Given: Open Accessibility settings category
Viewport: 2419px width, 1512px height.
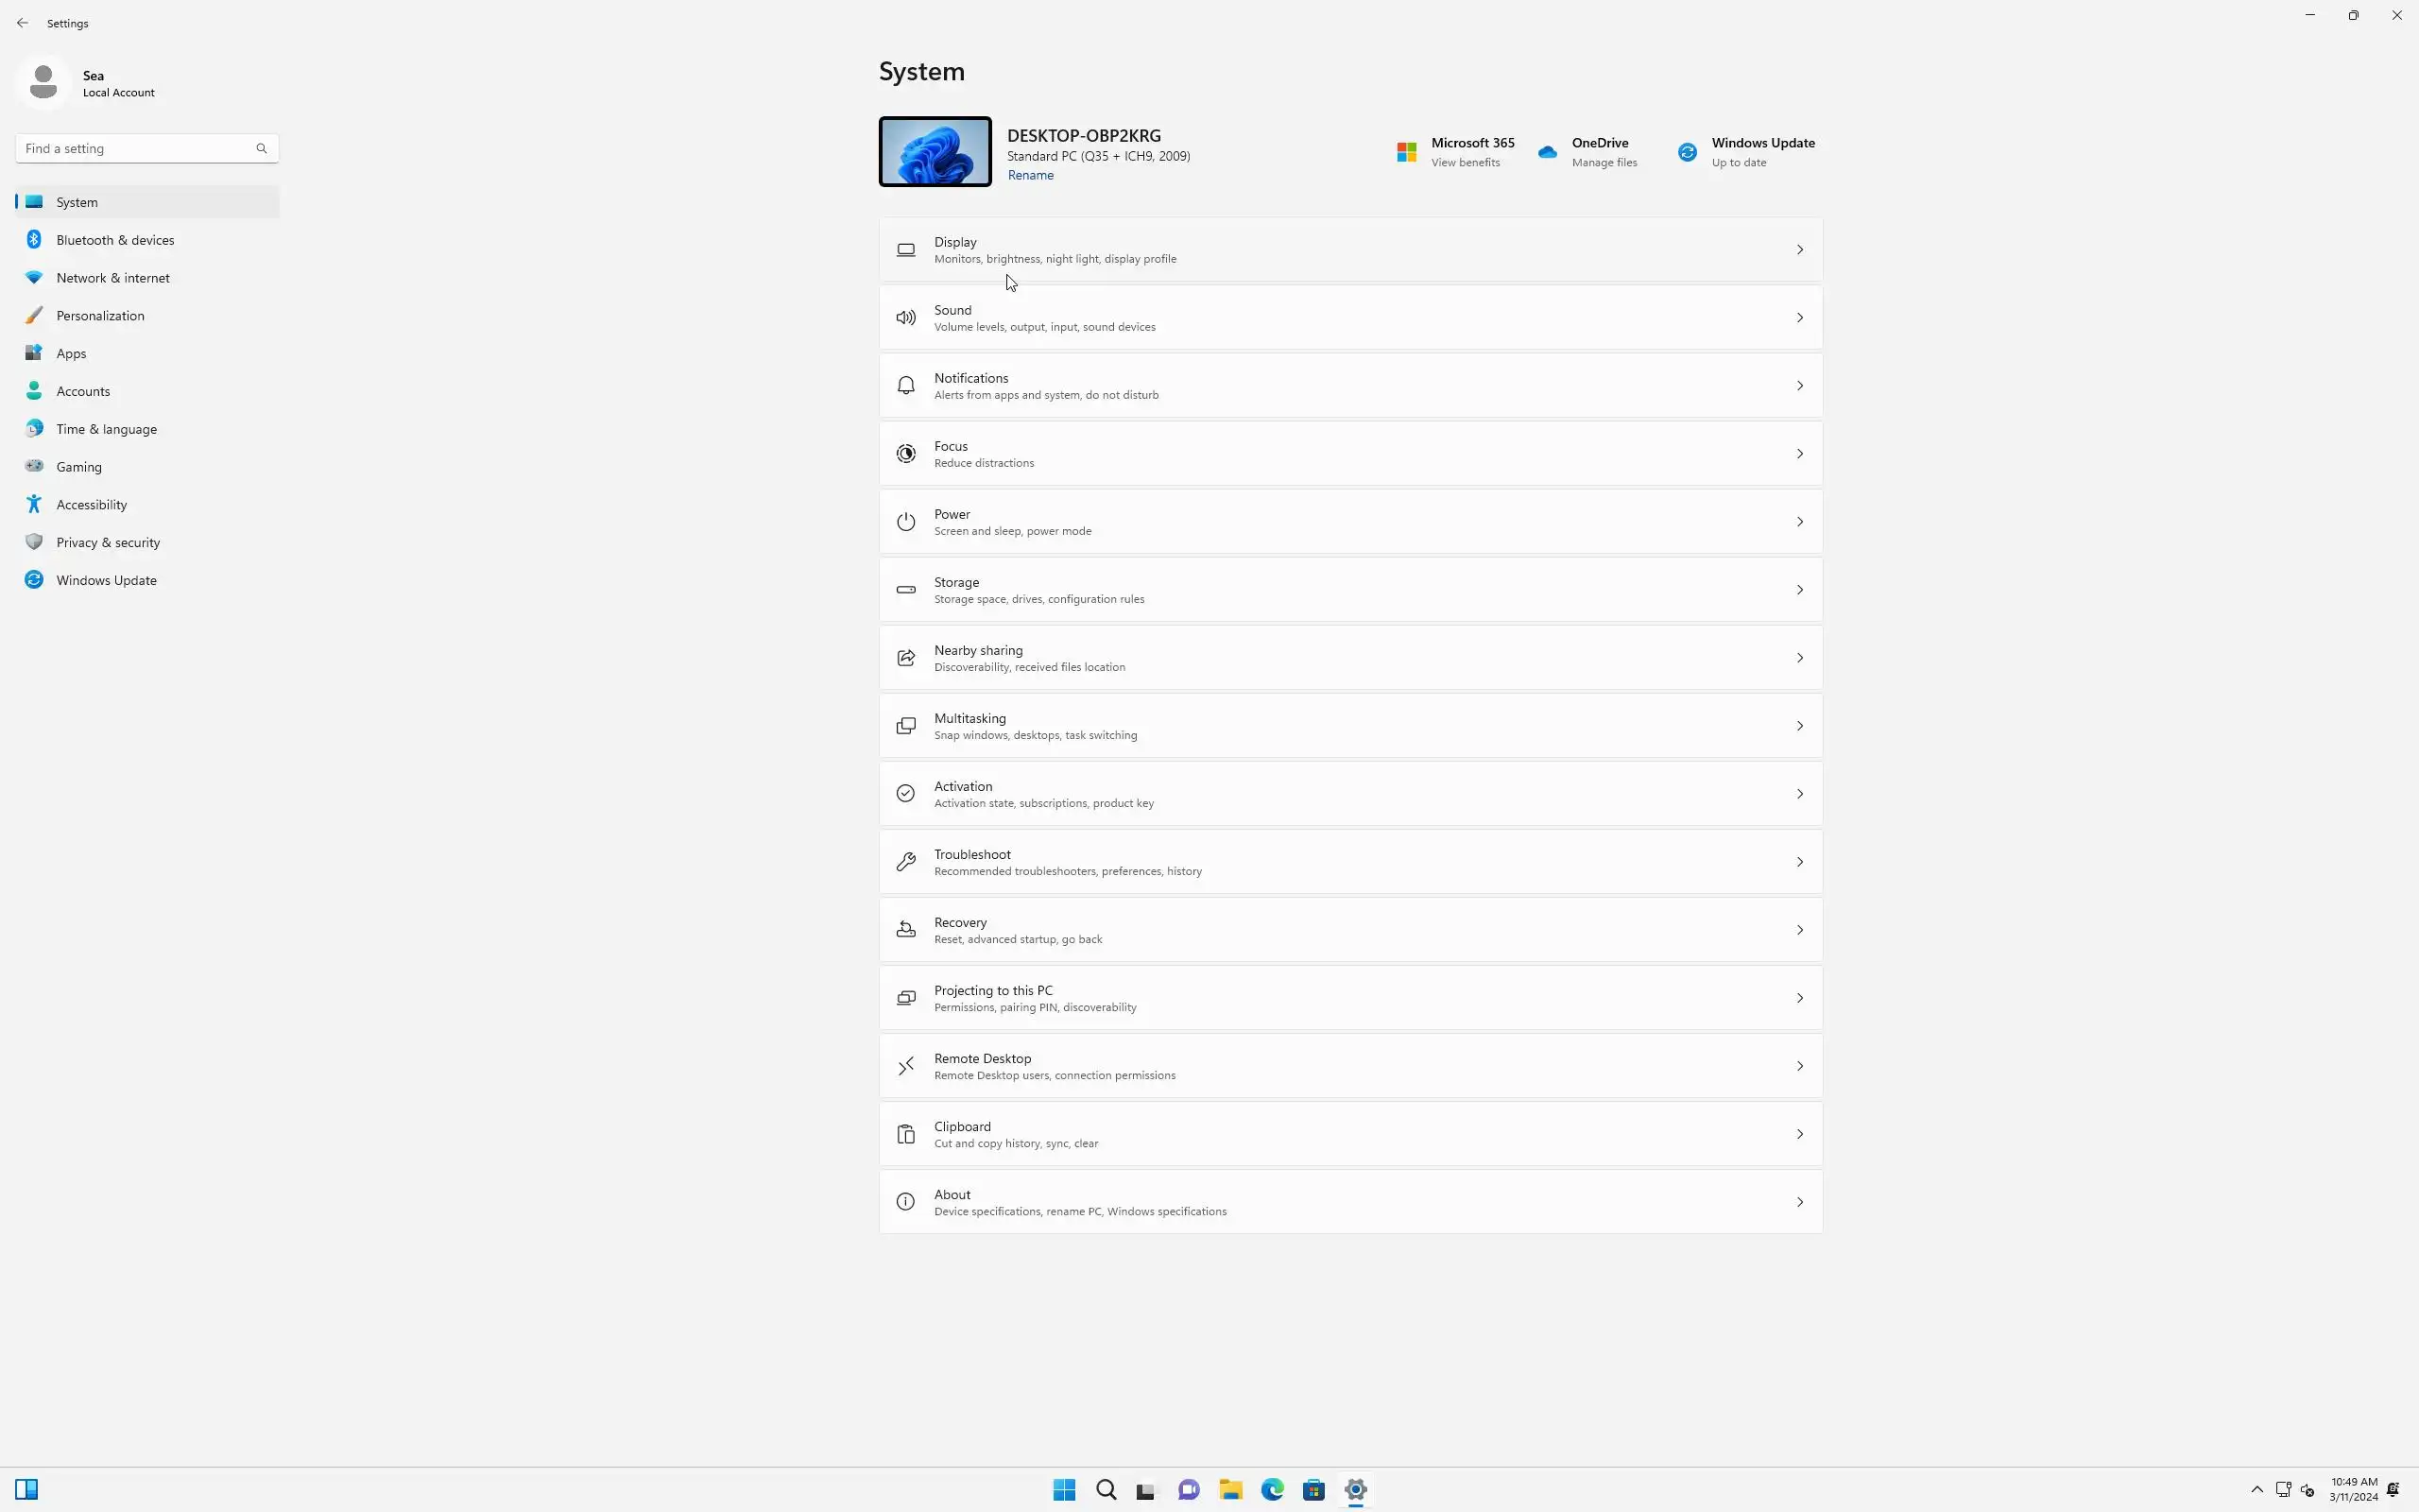Looking at the screenshot, I should [91, 505].
